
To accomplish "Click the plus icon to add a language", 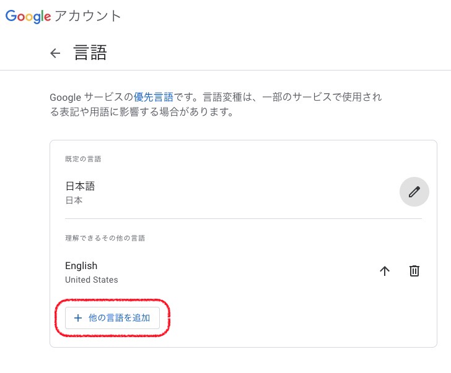I will 78,318.
